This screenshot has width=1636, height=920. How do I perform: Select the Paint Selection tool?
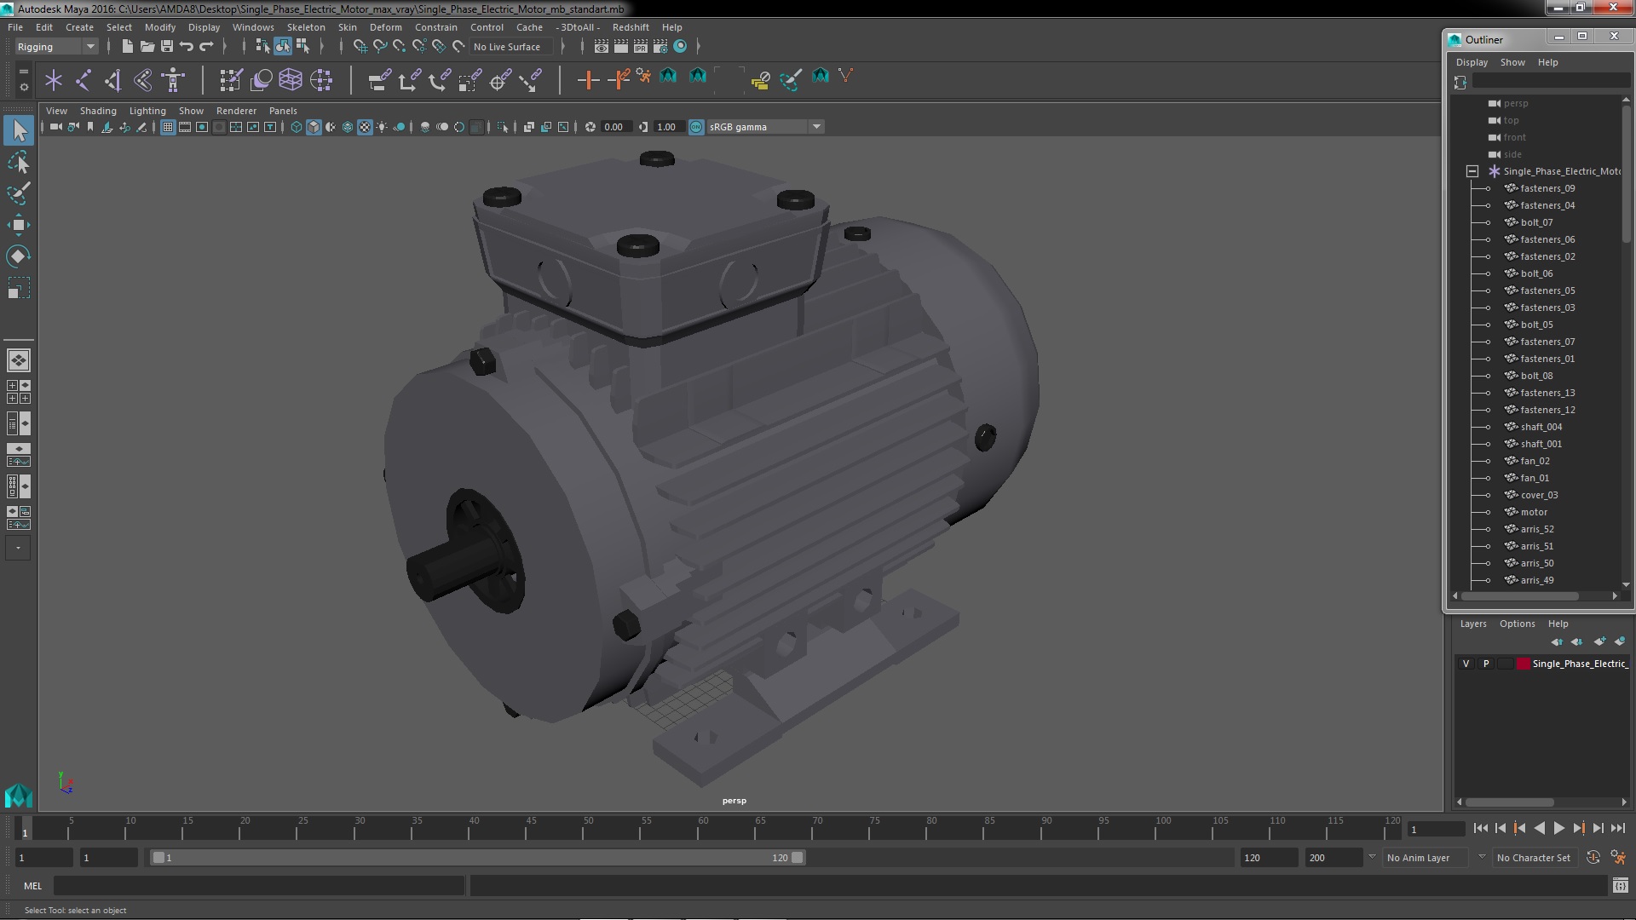point(18,193)
